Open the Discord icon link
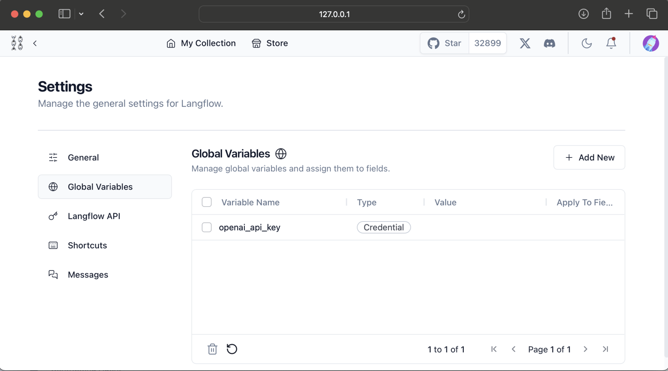The width and height of the screenshot is (668, 371). pyautogui.click(x=549, y=43)
